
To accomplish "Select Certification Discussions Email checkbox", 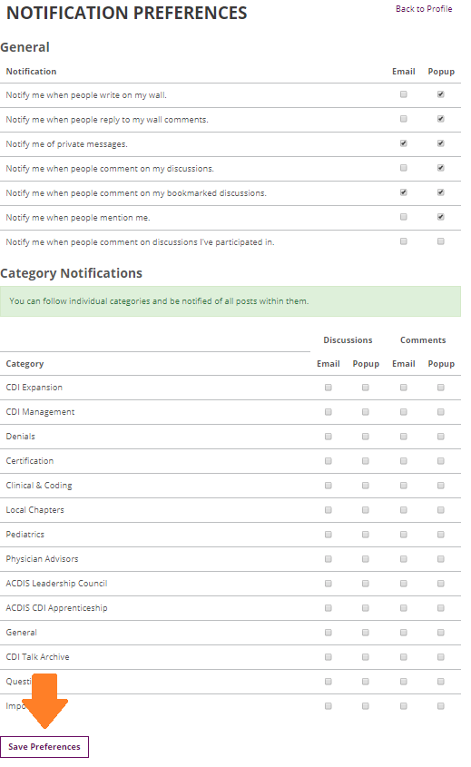I will click(329, 461).
